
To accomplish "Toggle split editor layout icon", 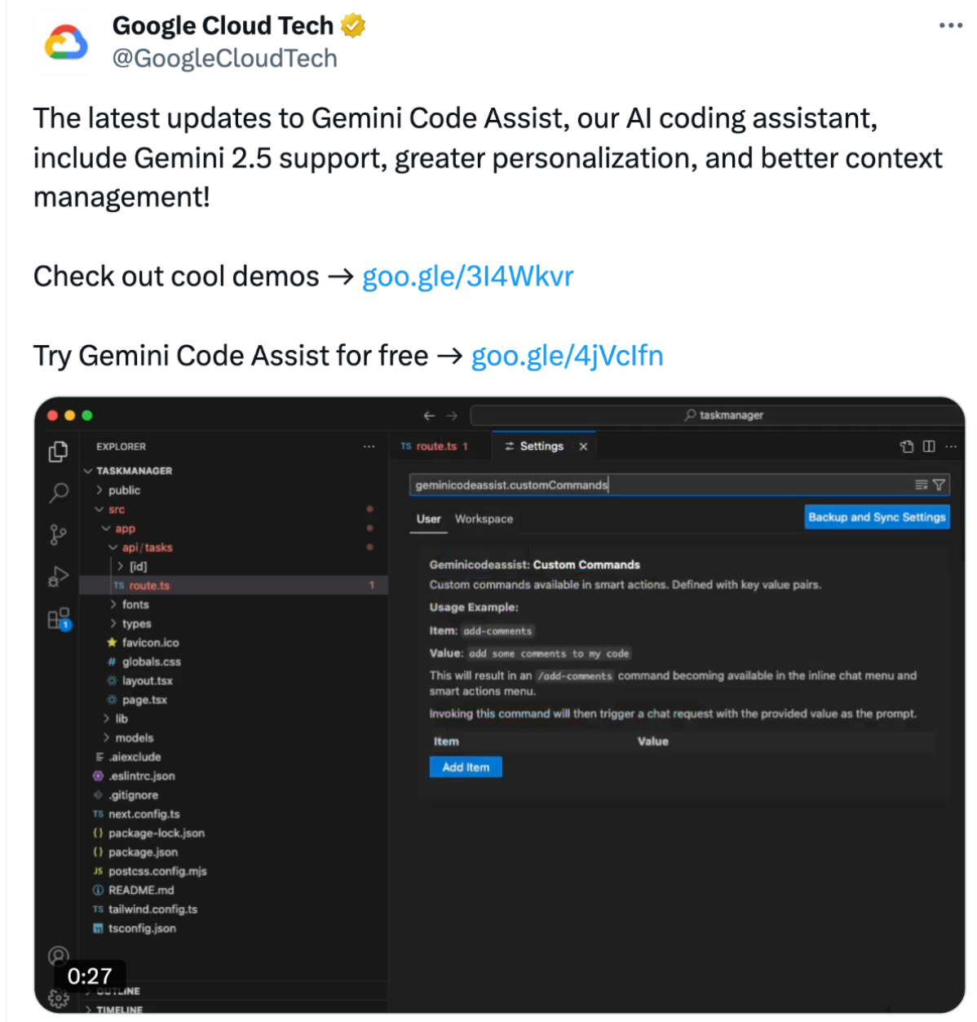I will click(x=929, y=446).
